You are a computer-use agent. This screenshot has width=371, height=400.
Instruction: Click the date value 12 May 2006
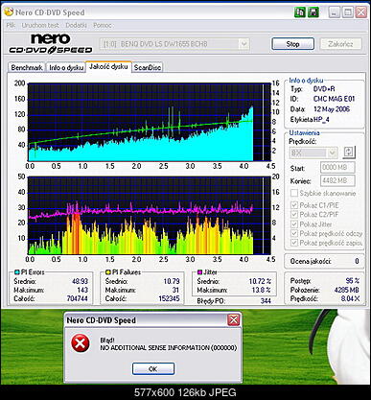pos(332,109)
